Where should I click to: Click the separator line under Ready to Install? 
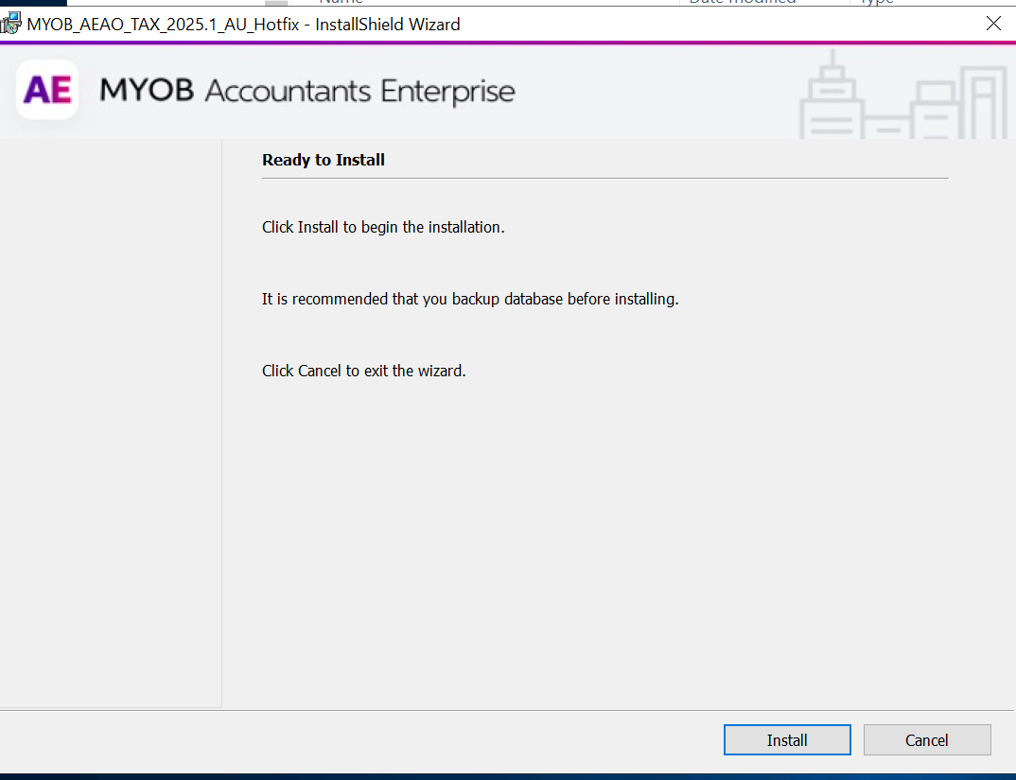pyautogui.click(x=604, y=178)
